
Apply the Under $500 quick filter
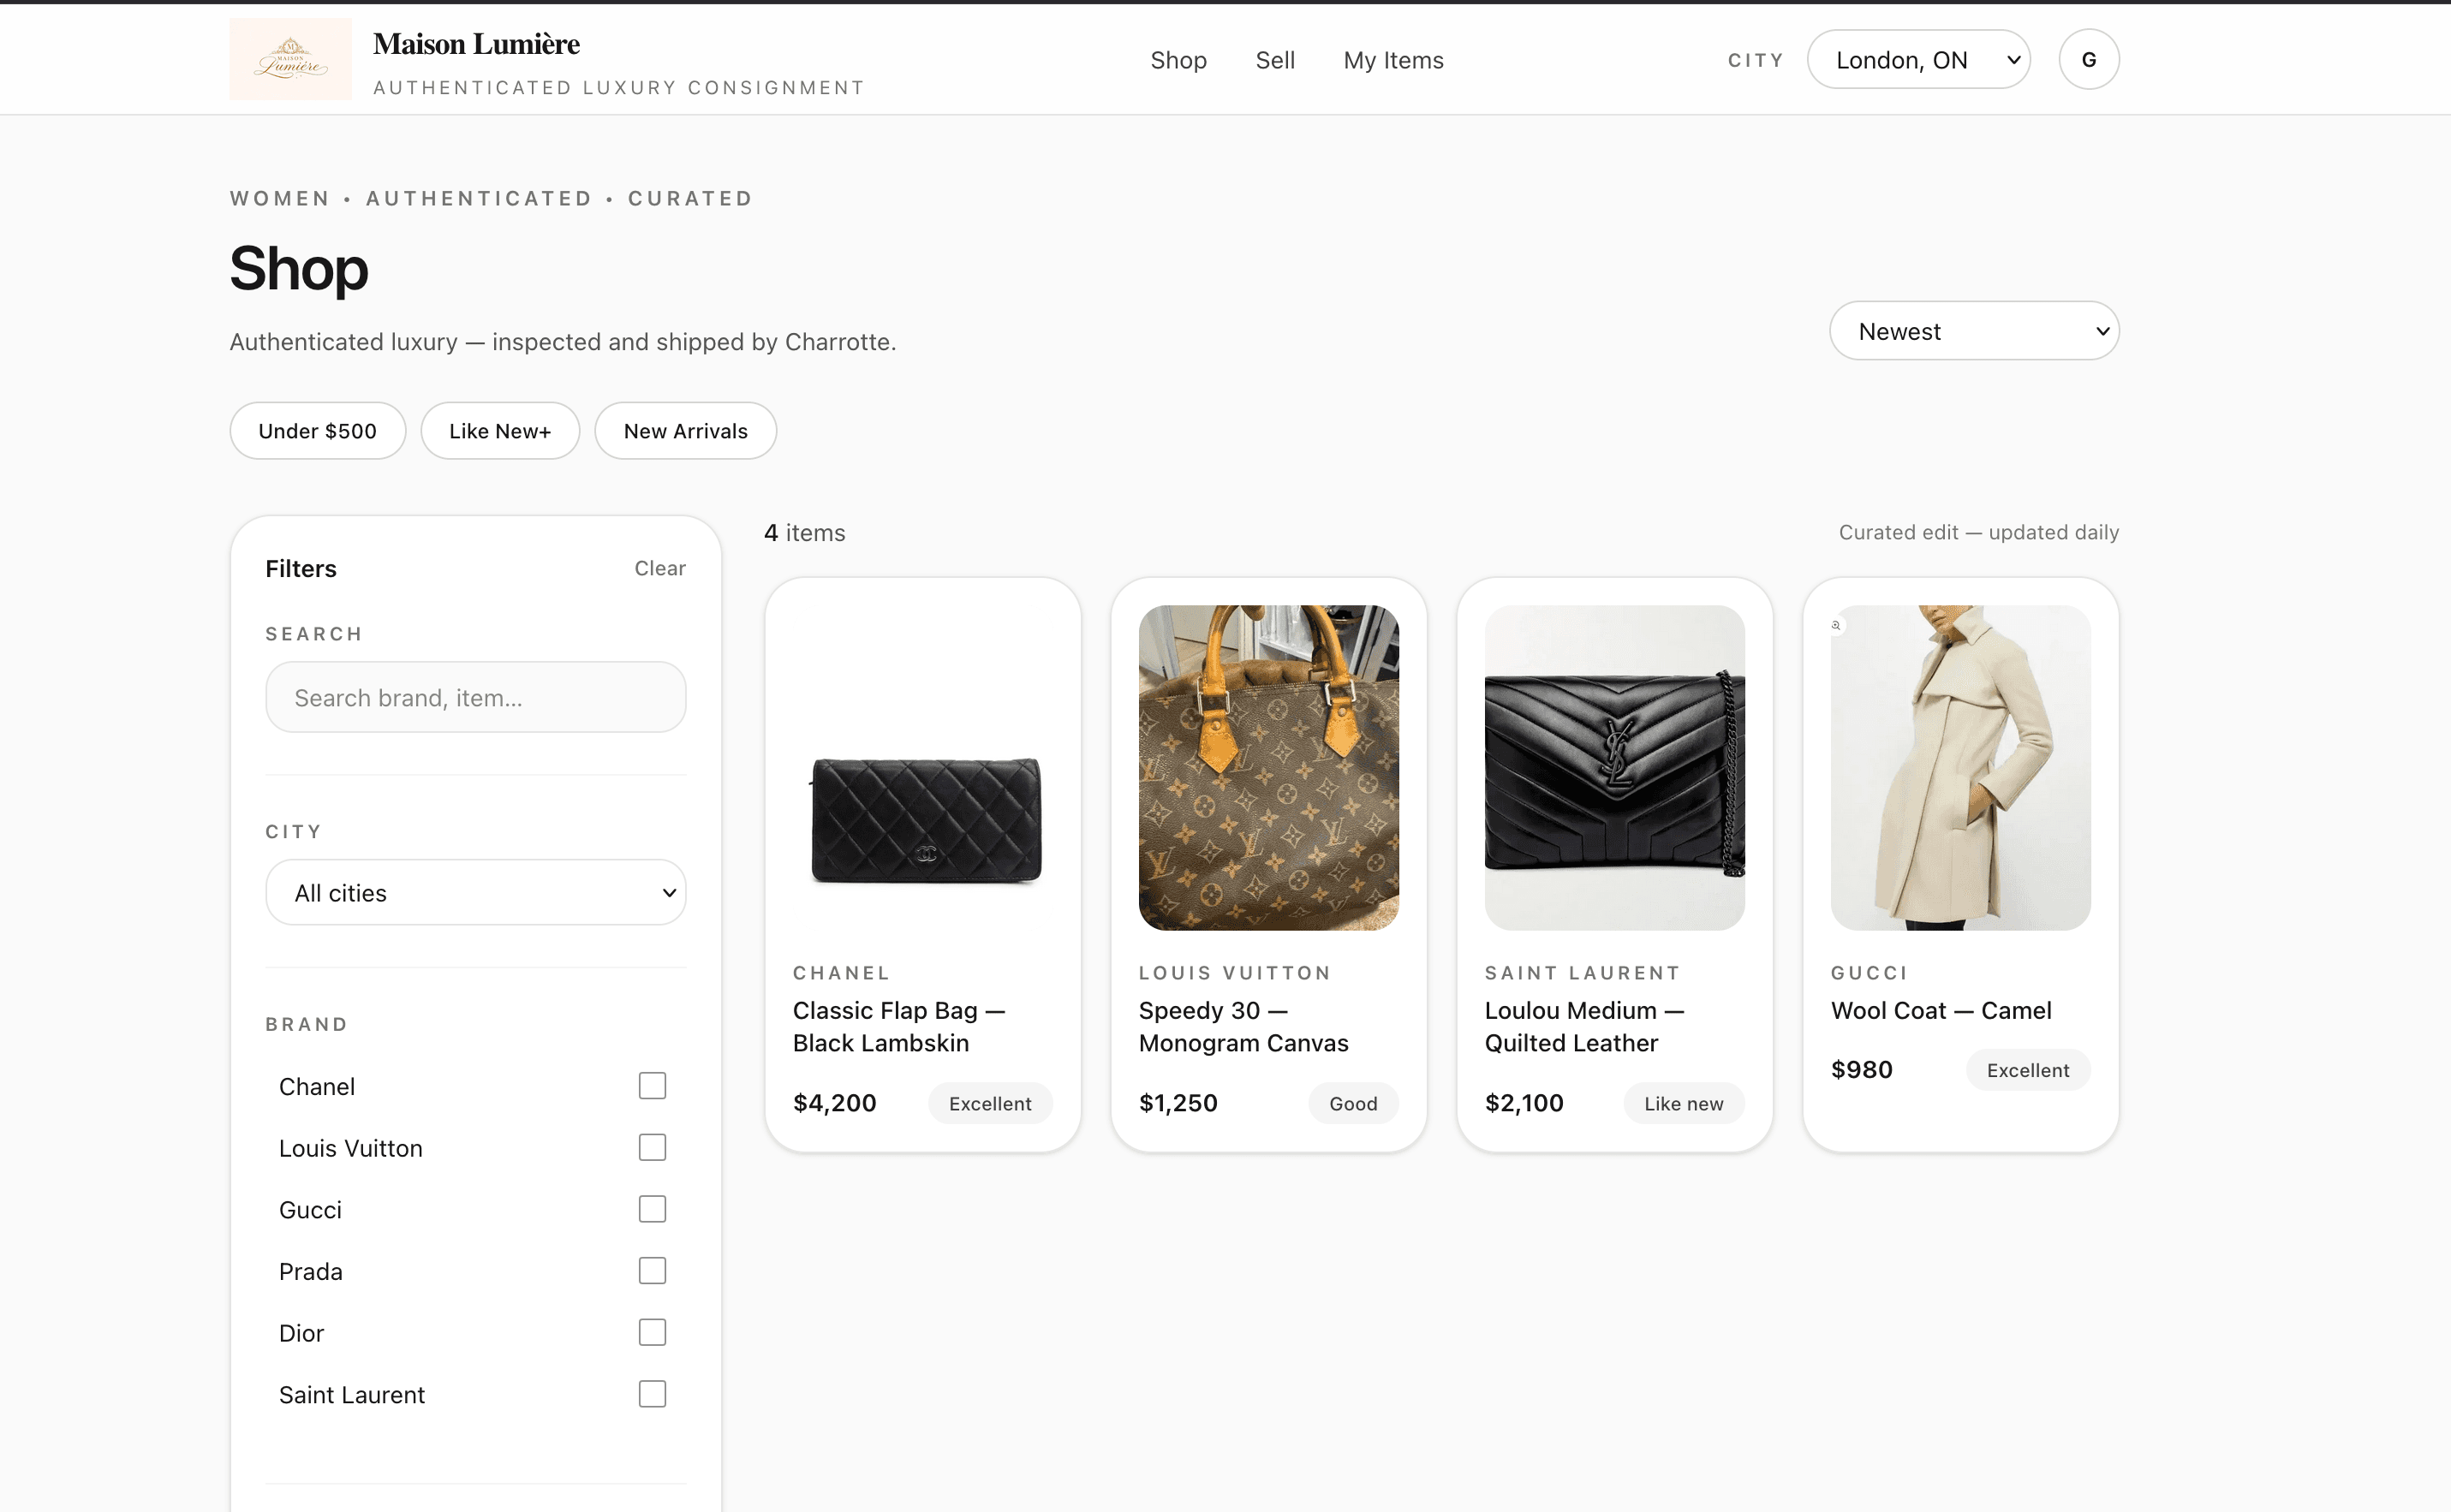click(317, 431)
